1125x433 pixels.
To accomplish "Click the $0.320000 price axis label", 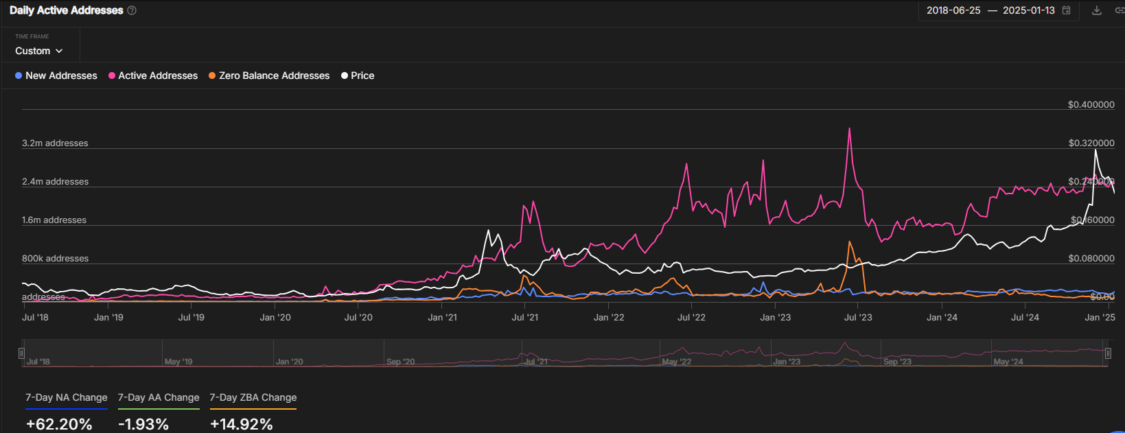I will [1091, 143].
